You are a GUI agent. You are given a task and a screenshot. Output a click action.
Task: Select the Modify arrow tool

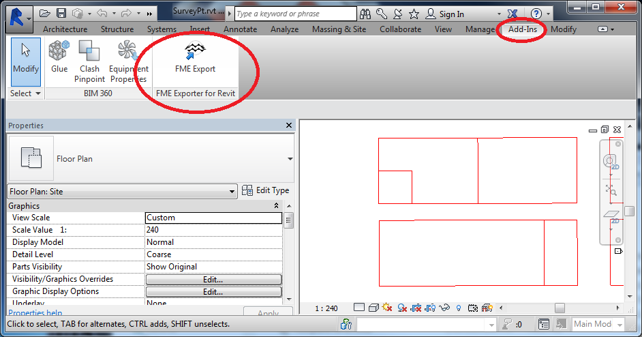click(26, 61)
